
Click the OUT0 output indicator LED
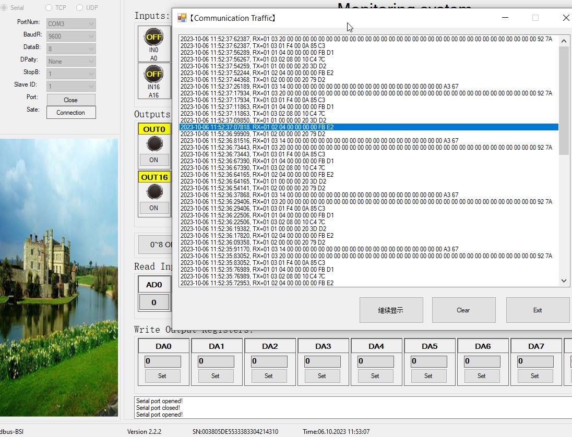pyautogui.click(x=154, y=143)
